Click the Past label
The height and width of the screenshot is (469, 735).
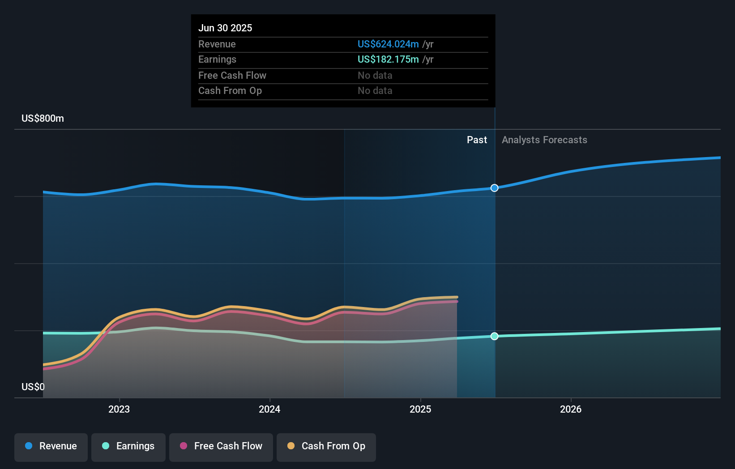tap(477, 140)
